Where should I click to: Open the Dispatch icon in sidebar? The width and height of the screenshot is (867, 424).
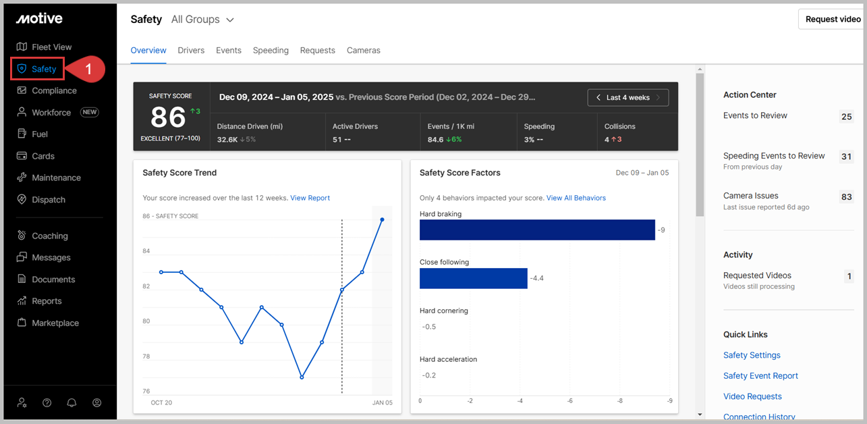pyautogui.click(x=22, y=200)
